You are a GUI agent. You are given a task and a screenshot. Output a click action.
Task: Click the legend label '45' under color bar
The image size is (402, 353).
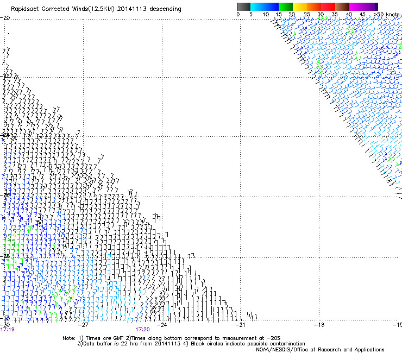362,15
